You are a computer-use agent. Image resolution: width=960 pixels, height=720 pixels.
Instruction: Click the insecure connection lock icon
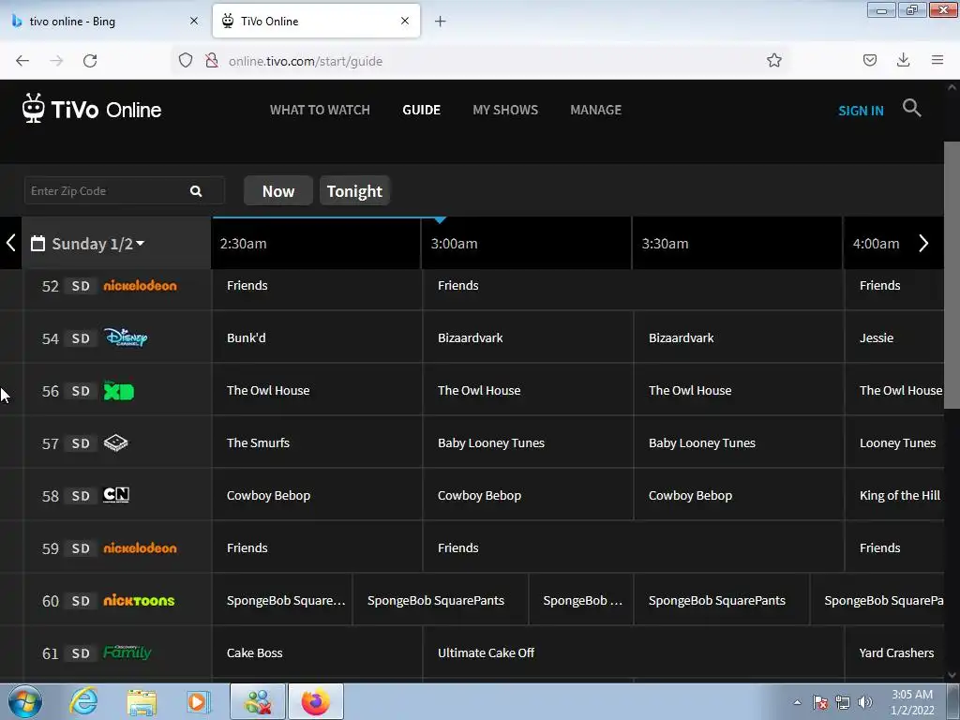(x=212, y=61)
